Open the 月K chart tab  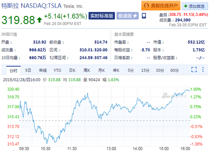(x=102, y=70)
